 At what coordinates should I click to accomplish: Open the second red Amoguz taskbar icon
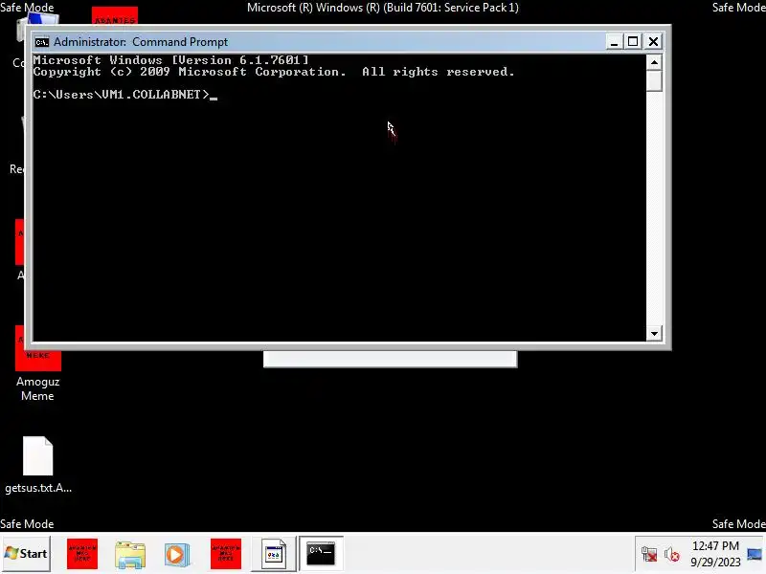coord(226,554)
